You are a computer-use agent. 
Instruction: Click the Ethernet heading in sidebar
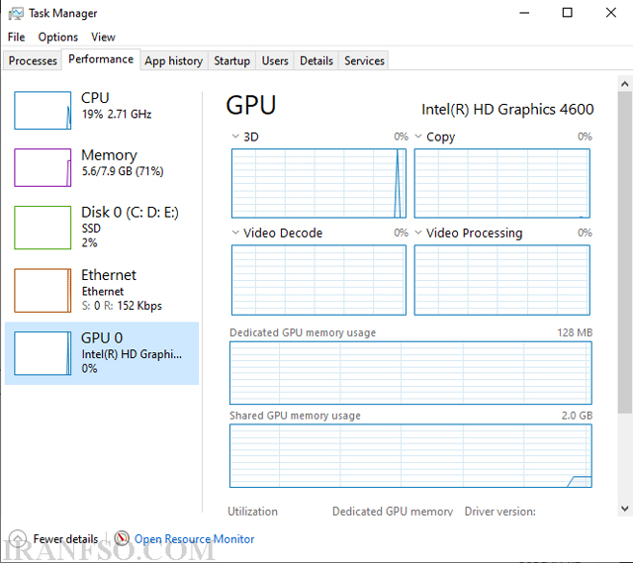[109, 275]
